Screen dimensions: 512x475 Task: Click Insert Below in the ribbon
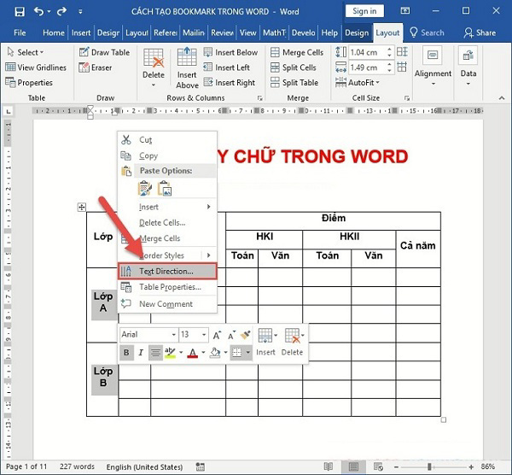coord(230,52)
